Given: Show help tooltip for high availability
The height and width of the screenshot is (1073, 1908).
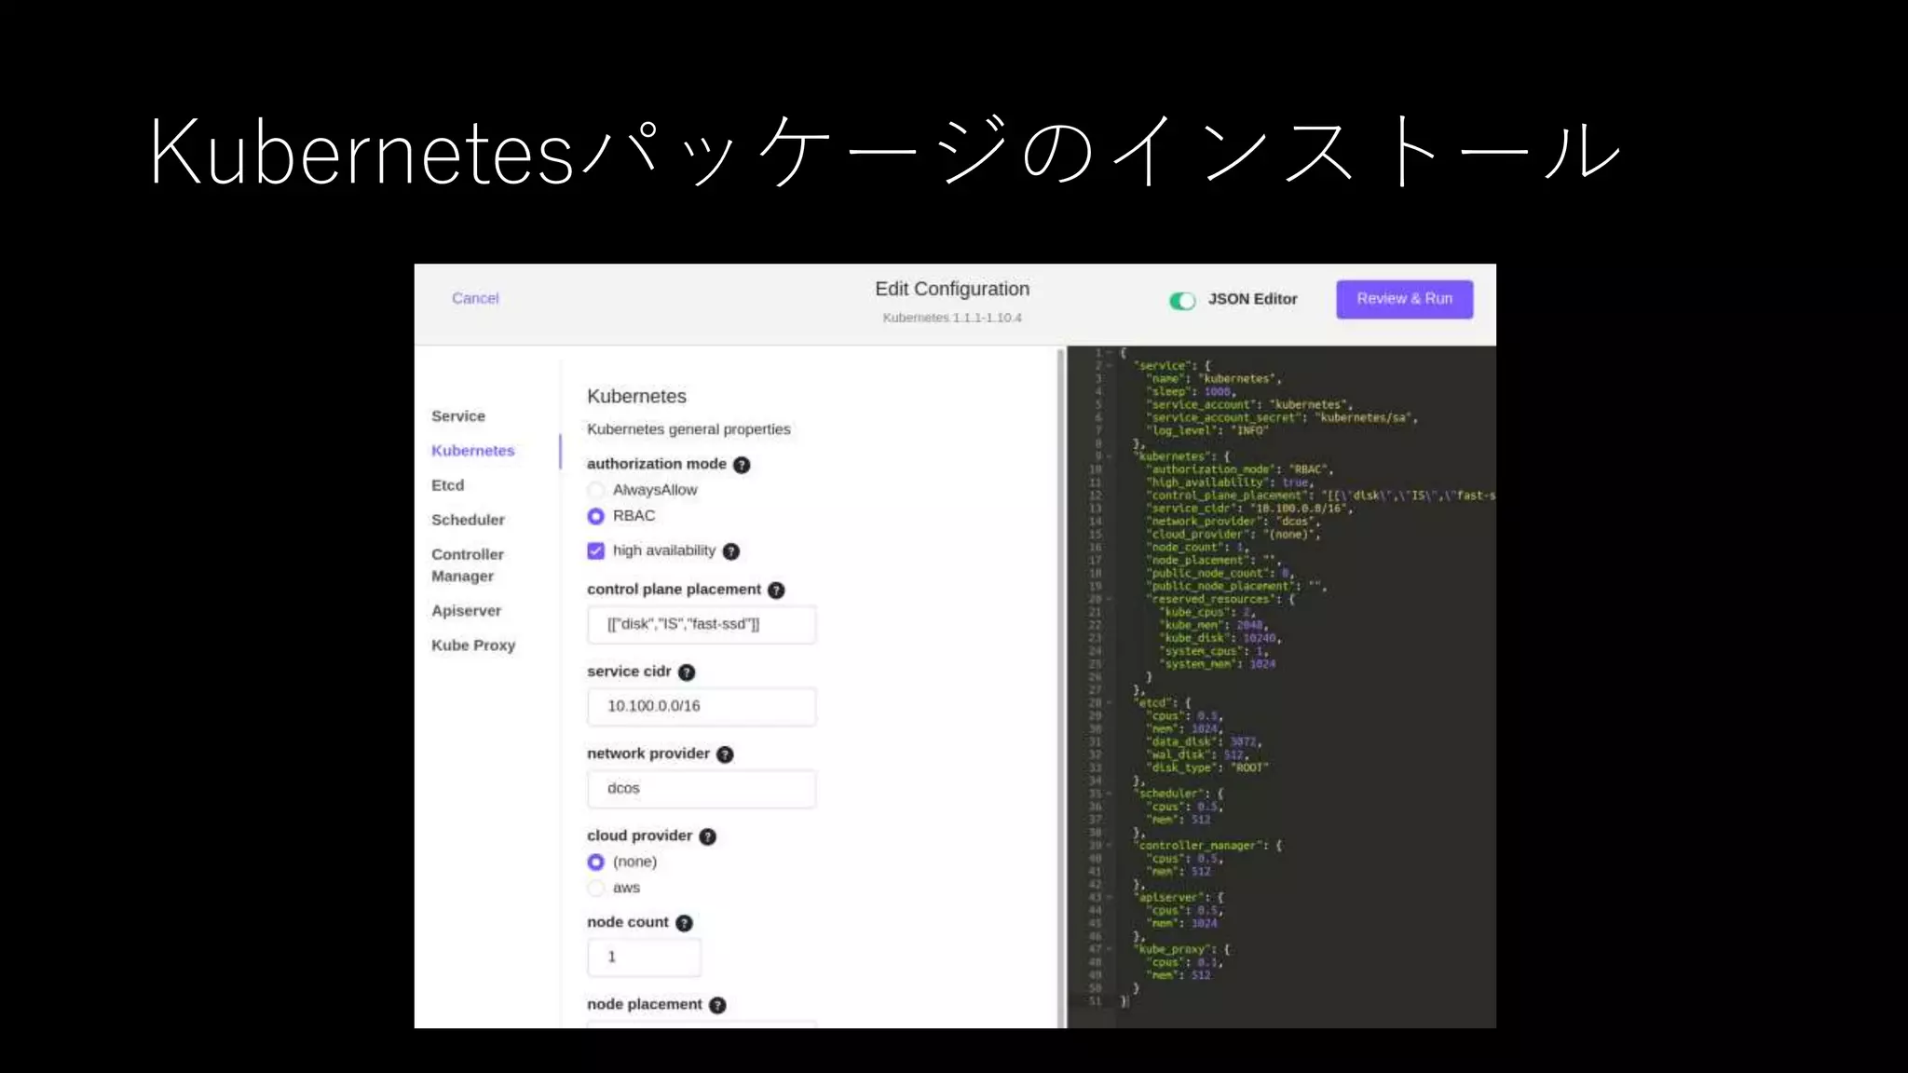Looking at the screenshot, I should pos(731,551).
